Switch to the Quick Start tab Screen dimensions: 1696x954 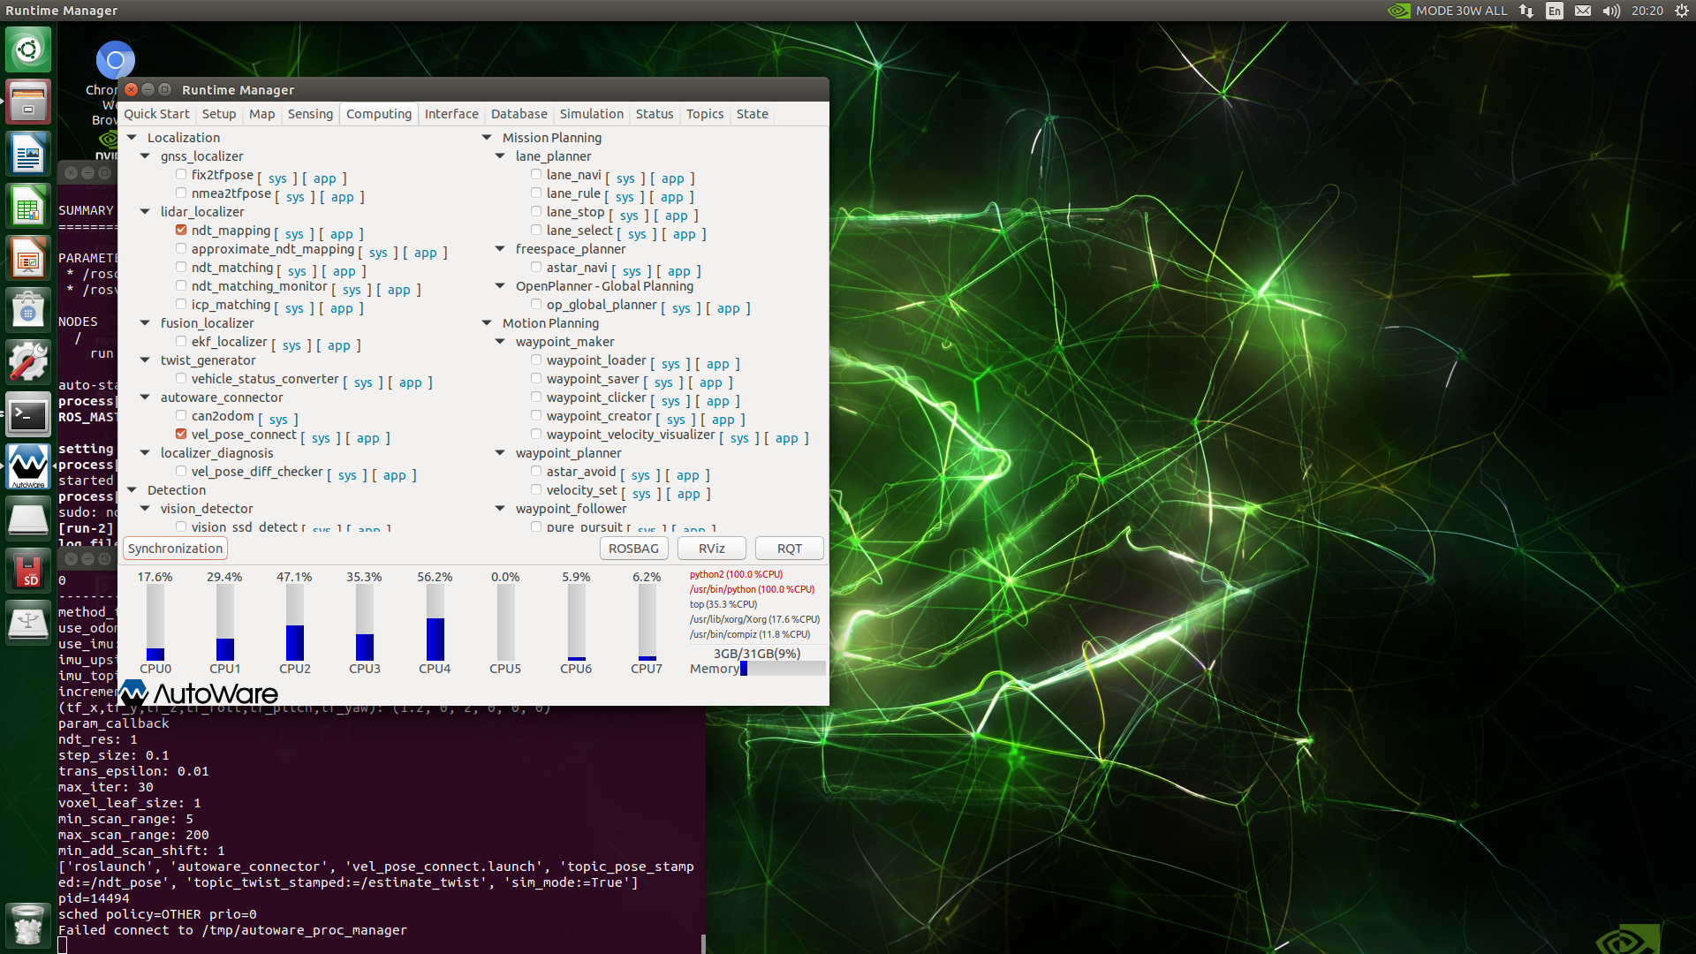pos(156,114)
